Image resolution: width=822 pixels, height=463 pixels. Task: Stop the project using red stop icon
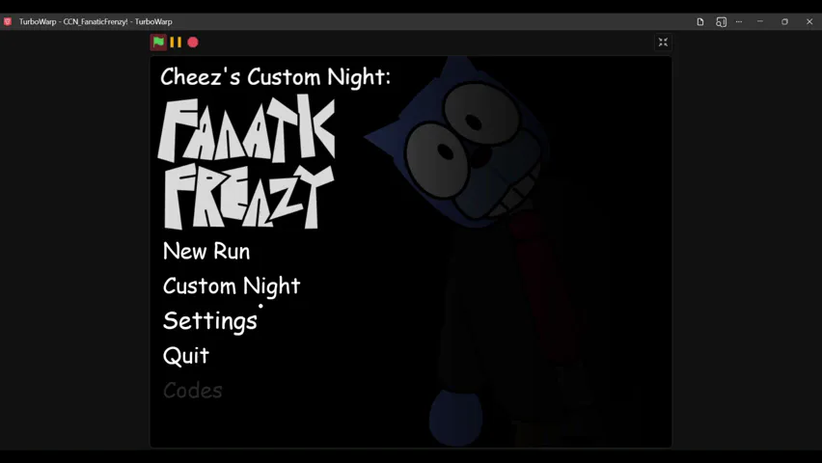pos(193,41)
